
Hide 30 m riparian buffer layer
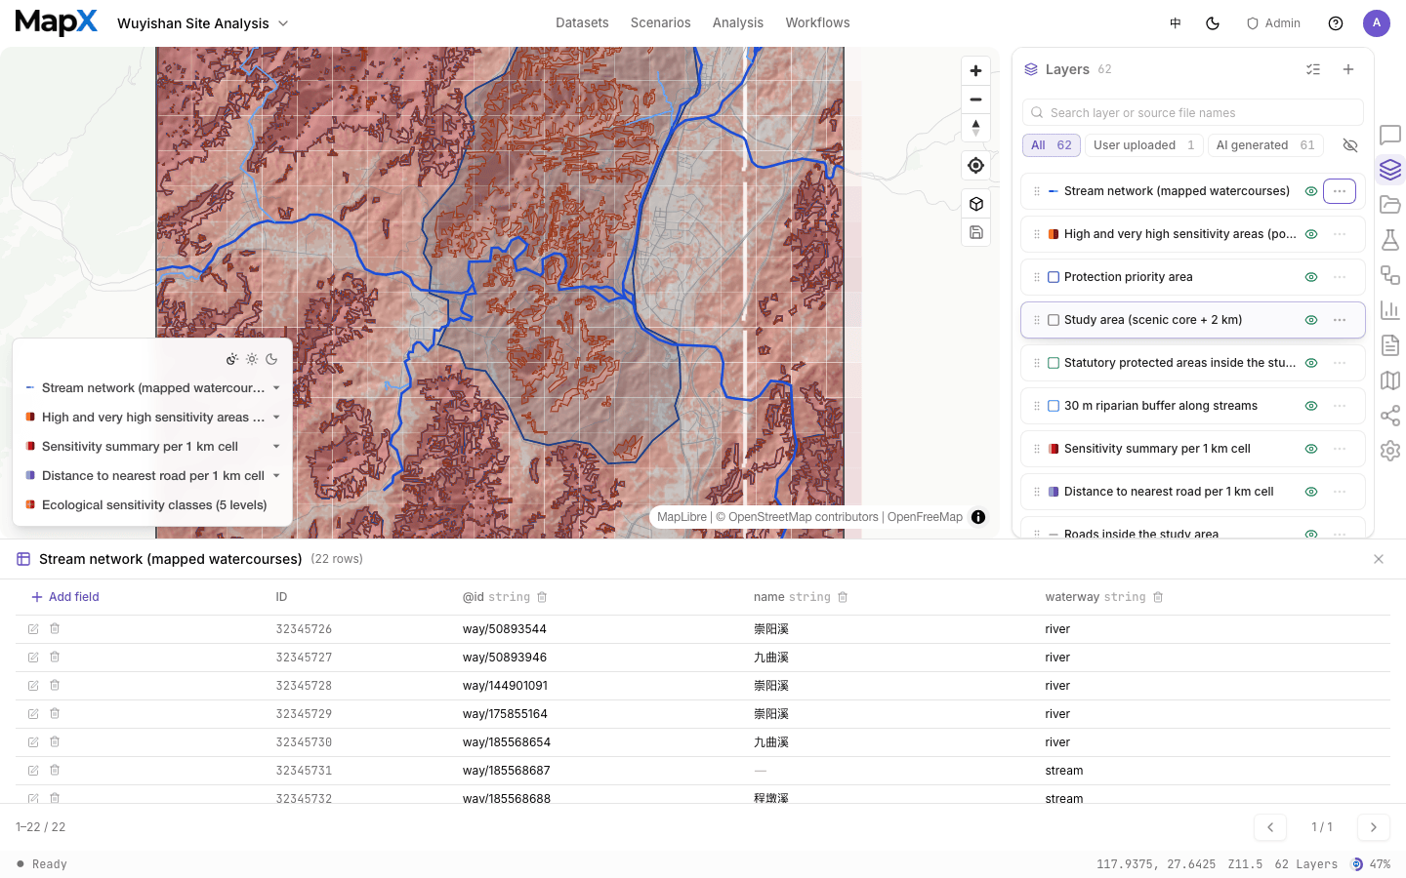pyautogui.click(x=1311, y=406)
